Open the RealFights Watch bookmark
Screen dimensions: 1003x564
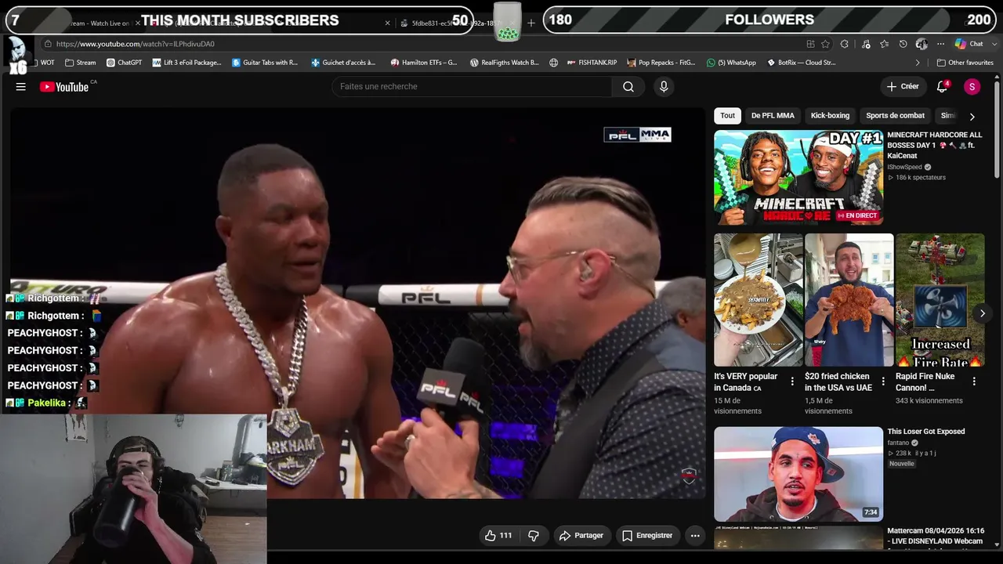(x=505, y=63)
